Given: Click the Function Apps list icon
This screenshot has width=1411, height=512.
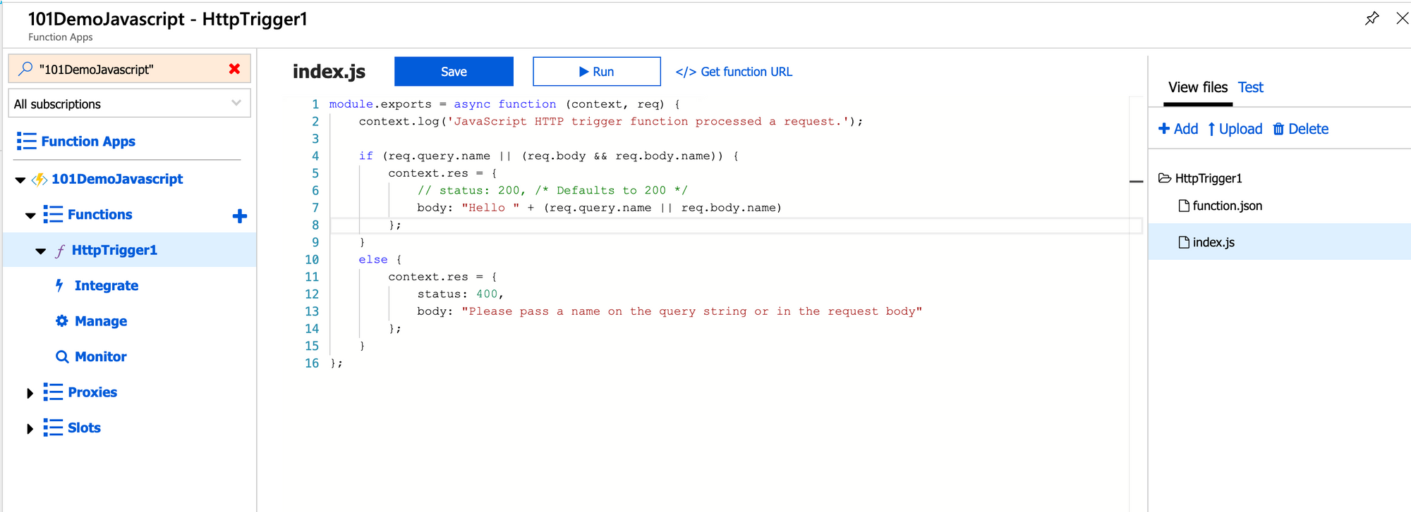Looking at the screenshot, I should (26, 142).
